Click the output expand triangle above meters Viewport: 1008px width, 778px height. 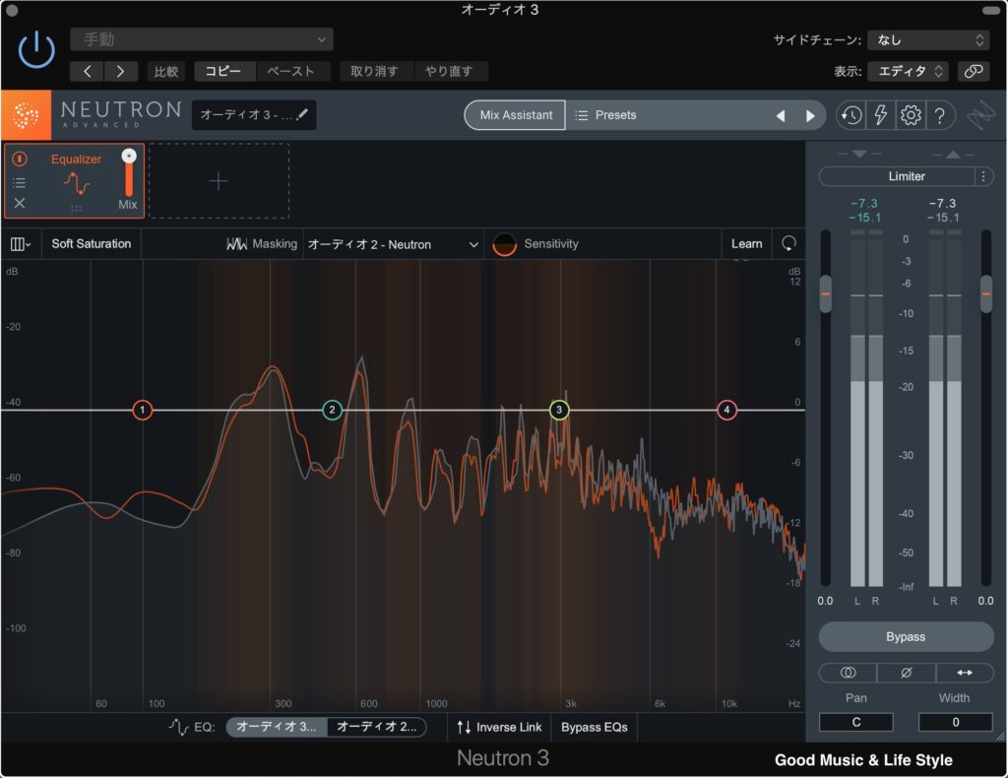click(x=954, y=155)
